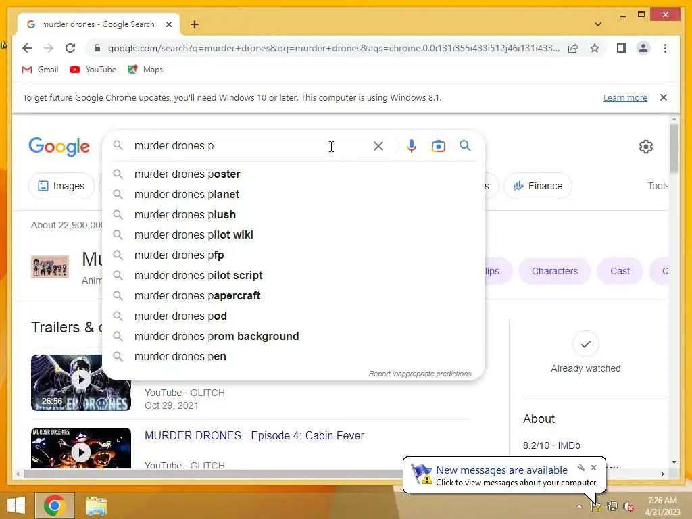Open the tab search chevron
Image resolution: width=692 pixels, height=519 pixels.
(x=597, y=24)
